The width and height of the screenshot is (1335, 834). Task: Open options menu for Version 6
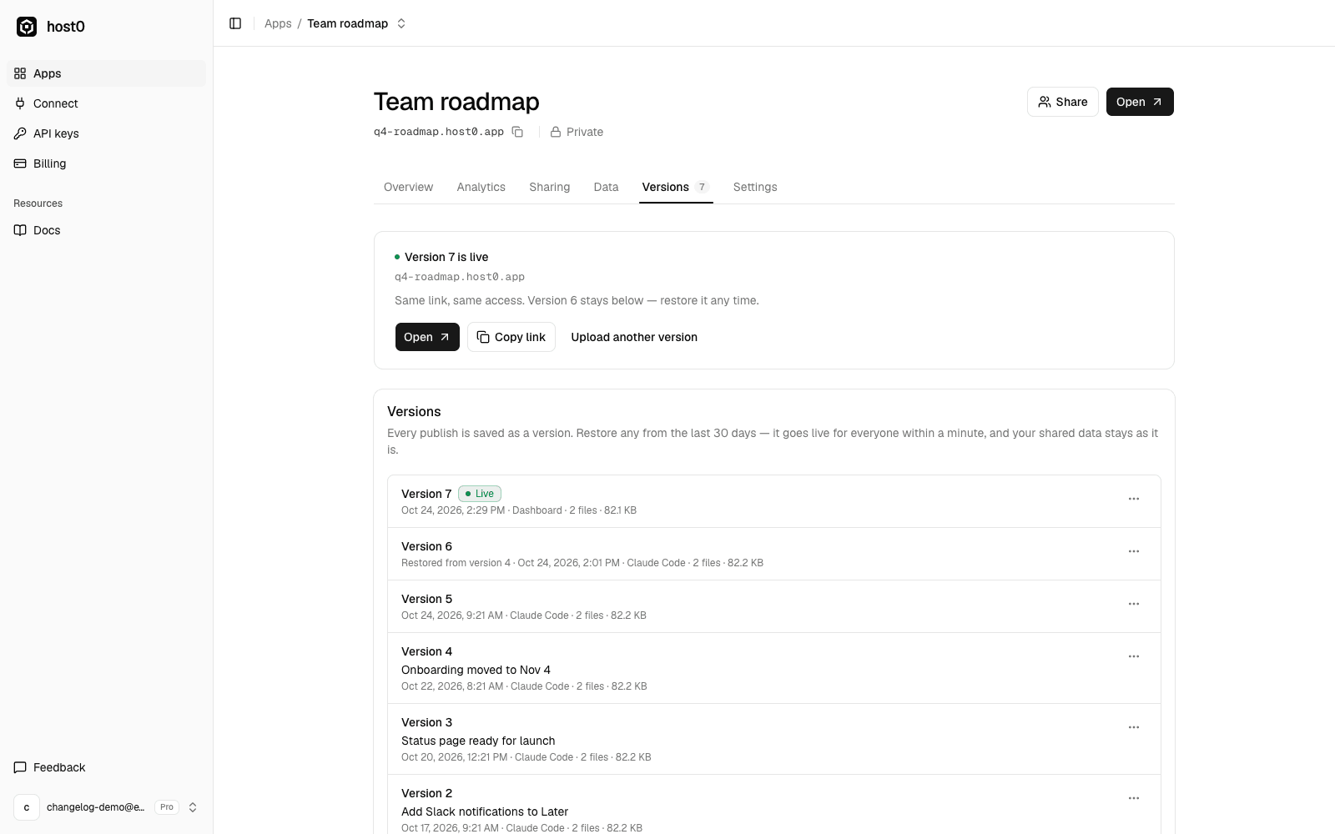tap(1134, 551)
